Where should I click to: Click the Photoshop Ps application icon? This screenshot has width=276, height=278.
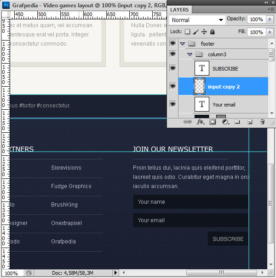(x=6, y=5)
